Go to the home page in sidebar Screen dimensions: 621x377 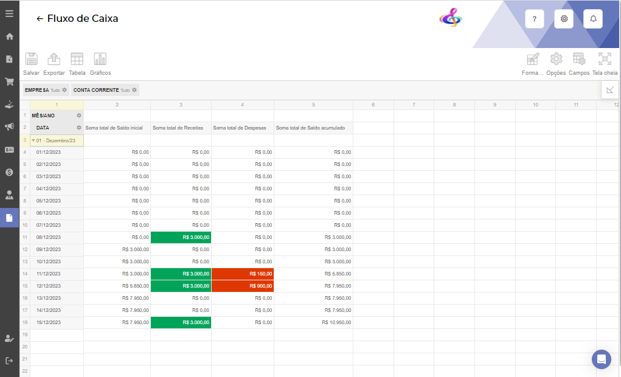pyautogui.click(x=9, y=36)
